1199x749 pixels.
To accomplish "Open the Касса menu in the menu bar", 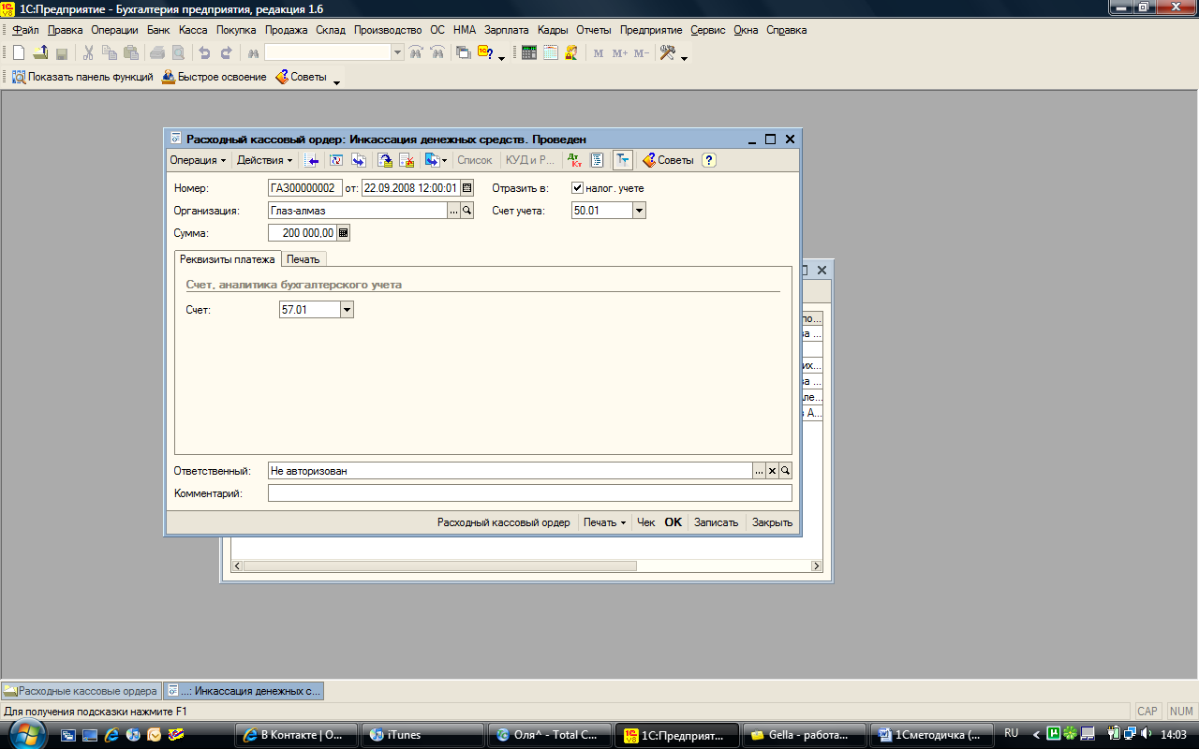I will (x=193, y=30).
